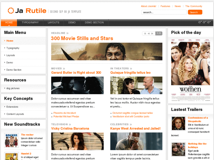
Task: Open Dictumst sagittis congue laoreet tellus link
Action: tap(132, 113)
